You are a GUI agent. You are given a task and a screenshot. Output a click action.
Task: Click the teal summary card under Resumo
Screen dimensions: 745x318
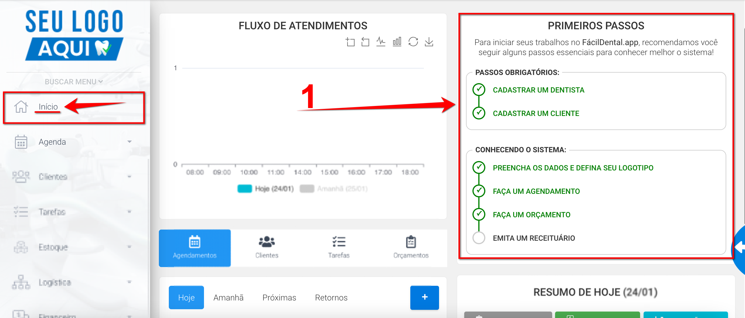tap(686, 315)
